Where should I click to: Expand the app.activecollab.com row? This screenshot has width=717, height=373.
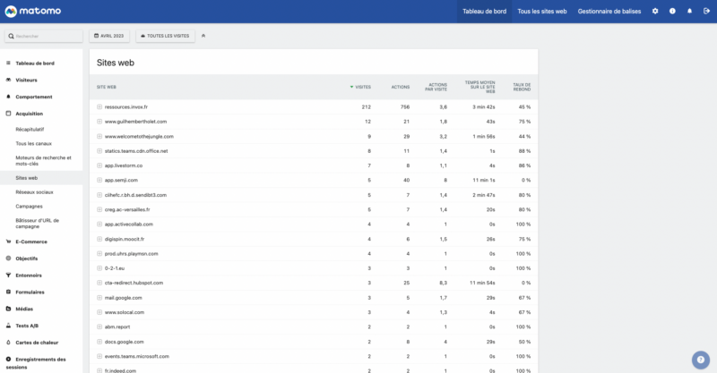[x=99, y=225]
